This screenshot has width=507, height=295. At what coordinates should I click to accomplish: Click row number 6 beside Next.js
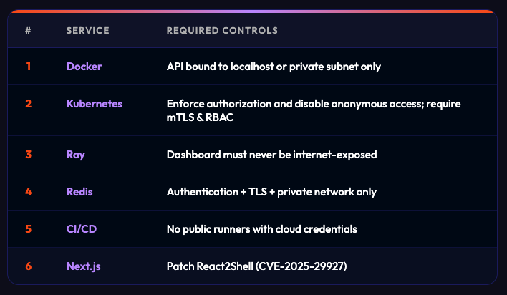[x=29, y=266]
